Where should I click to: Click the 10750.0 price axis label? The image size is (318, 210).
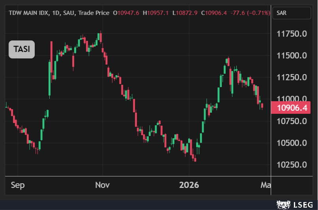(x=291, y=121)
